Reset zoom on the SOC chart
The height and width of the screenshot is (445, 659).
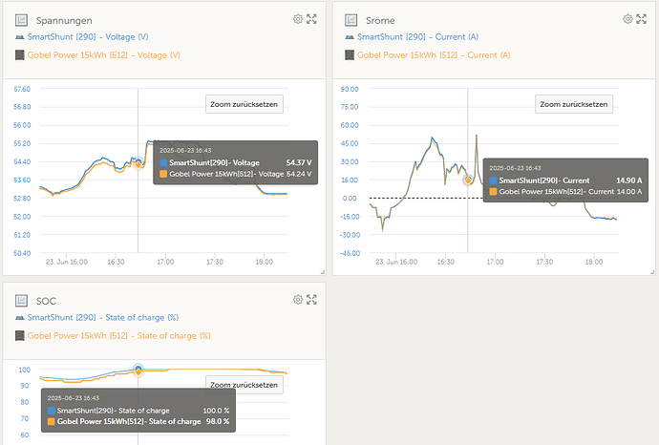click(x=244, y=385)
